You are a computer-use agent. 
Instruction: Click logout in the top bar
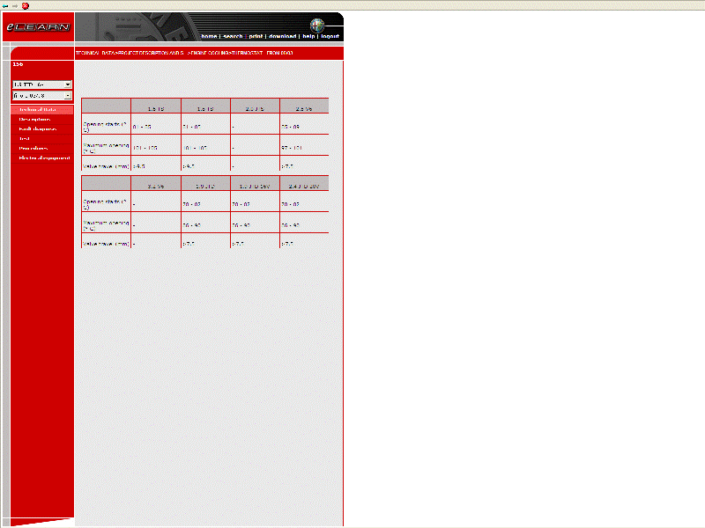(x=330, y=37)
